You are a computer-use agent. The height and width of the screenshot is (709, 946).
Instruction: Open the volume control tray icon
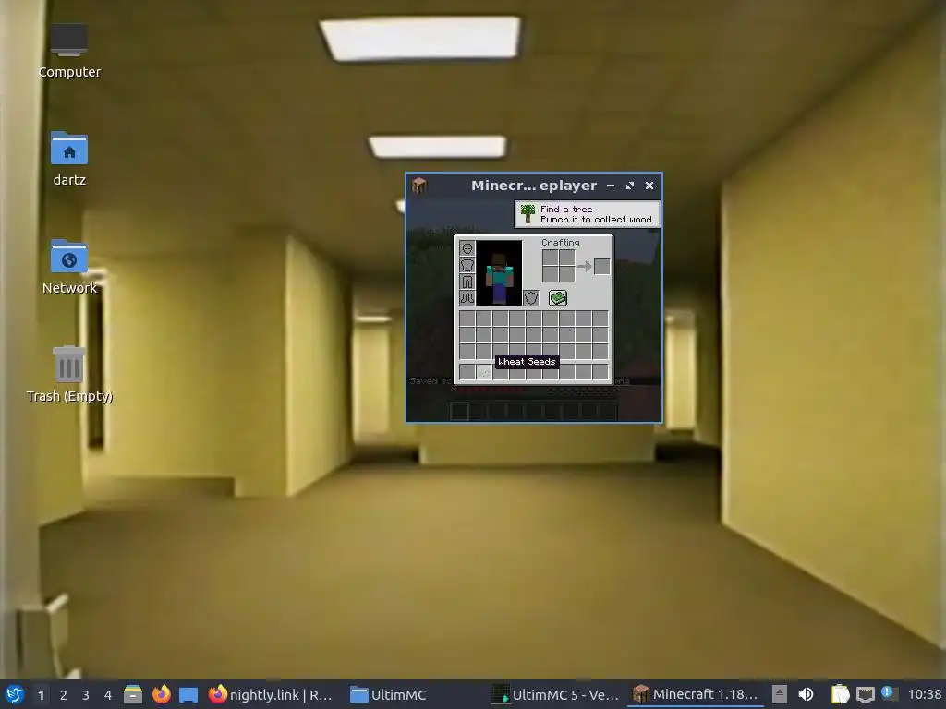[x=806, y=694]
